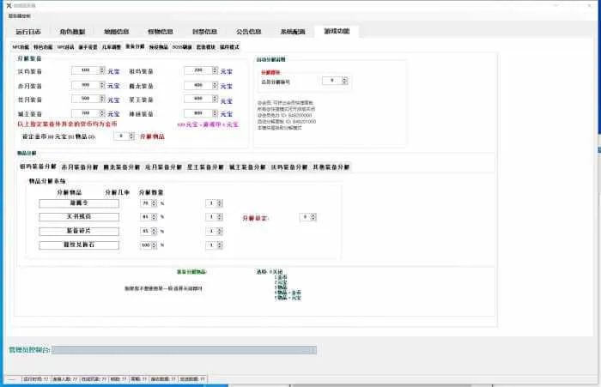Click the 装备碎片 item field
The width and height of the screenshot is (601, 387).
tap(79, 231)
